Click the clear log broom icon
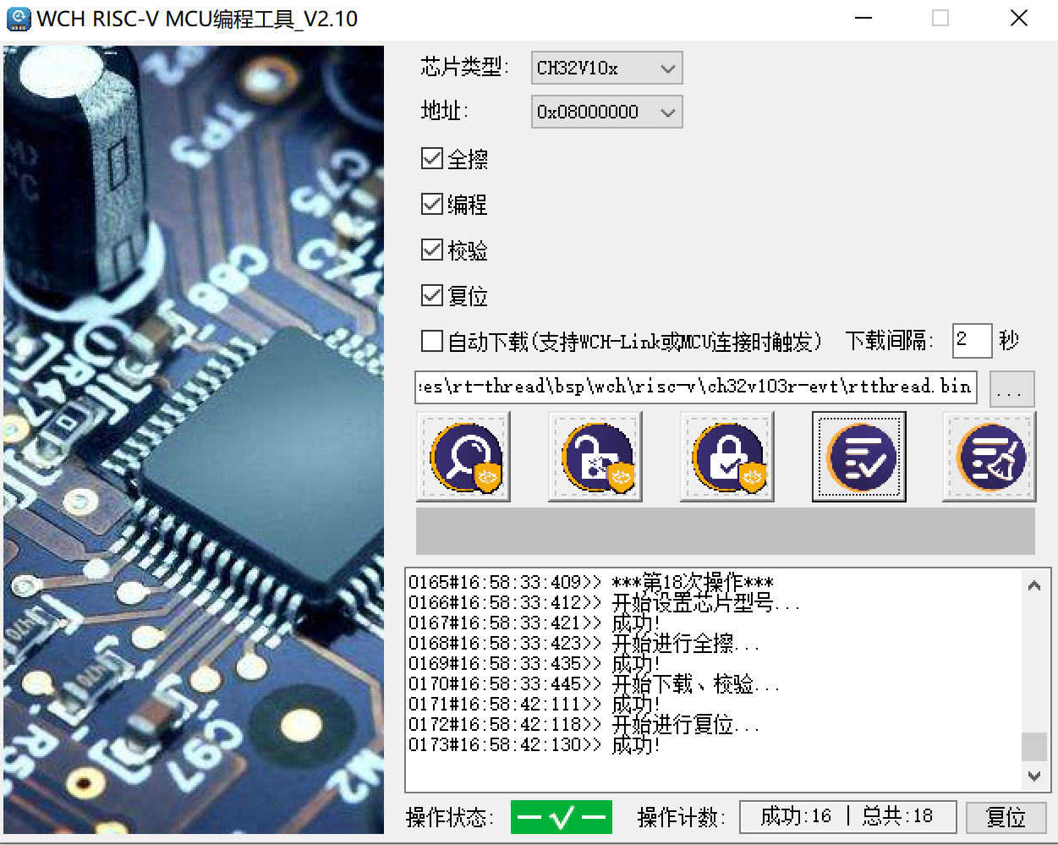The height and width of the screenshot is (845, 1058). (x=989, y=457)
